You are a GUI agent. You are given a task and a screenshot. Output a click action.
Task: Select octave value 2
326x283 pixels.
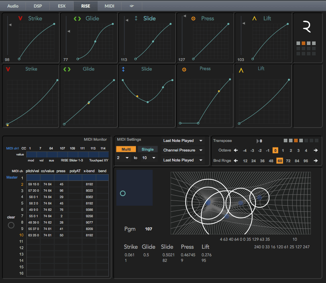(x=291, y=150)
